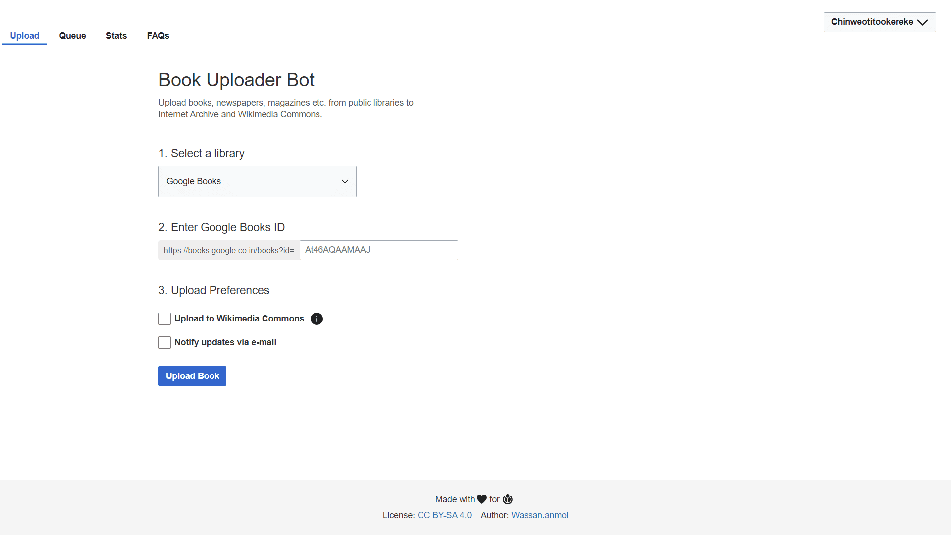Image resolution: width=951 pixels, height=535 pixels.
Task: Toggle off the e-mail notification checkbox
Action: click(164, 342)
